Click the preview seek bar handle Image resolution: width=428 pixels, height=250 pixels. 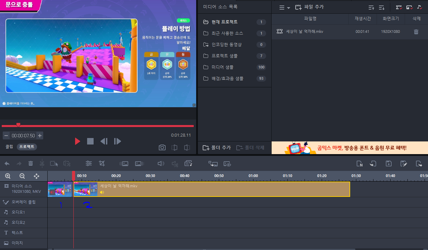pyautogui.click(x=19, y=125)
